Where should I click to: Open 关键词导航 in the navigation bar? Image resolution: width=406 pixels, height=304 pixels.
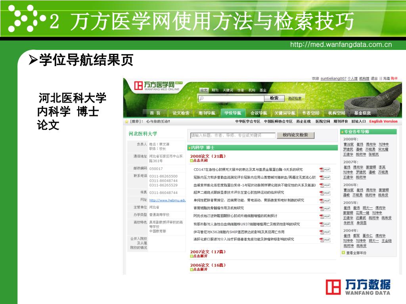point(285,113)
